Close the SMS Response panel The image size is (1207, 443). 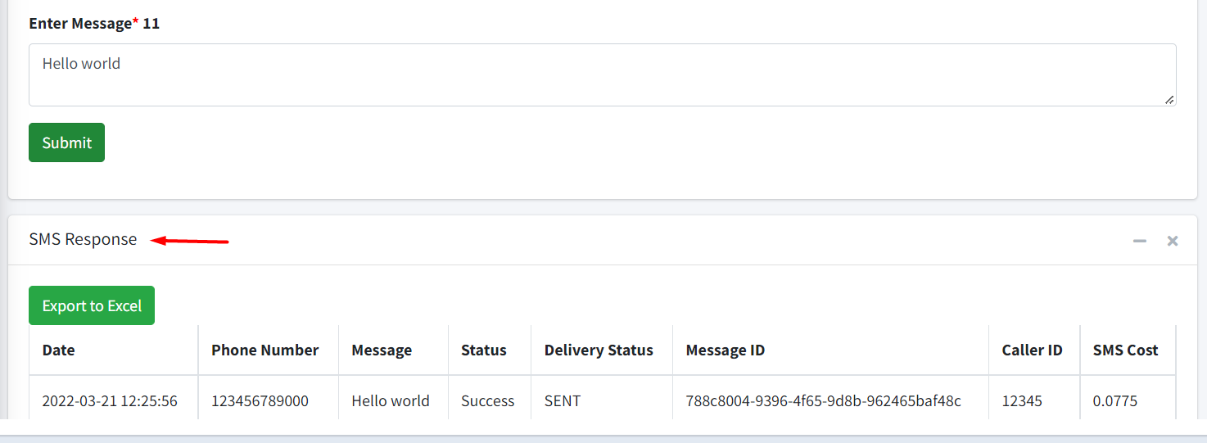tap(1173, 241)
